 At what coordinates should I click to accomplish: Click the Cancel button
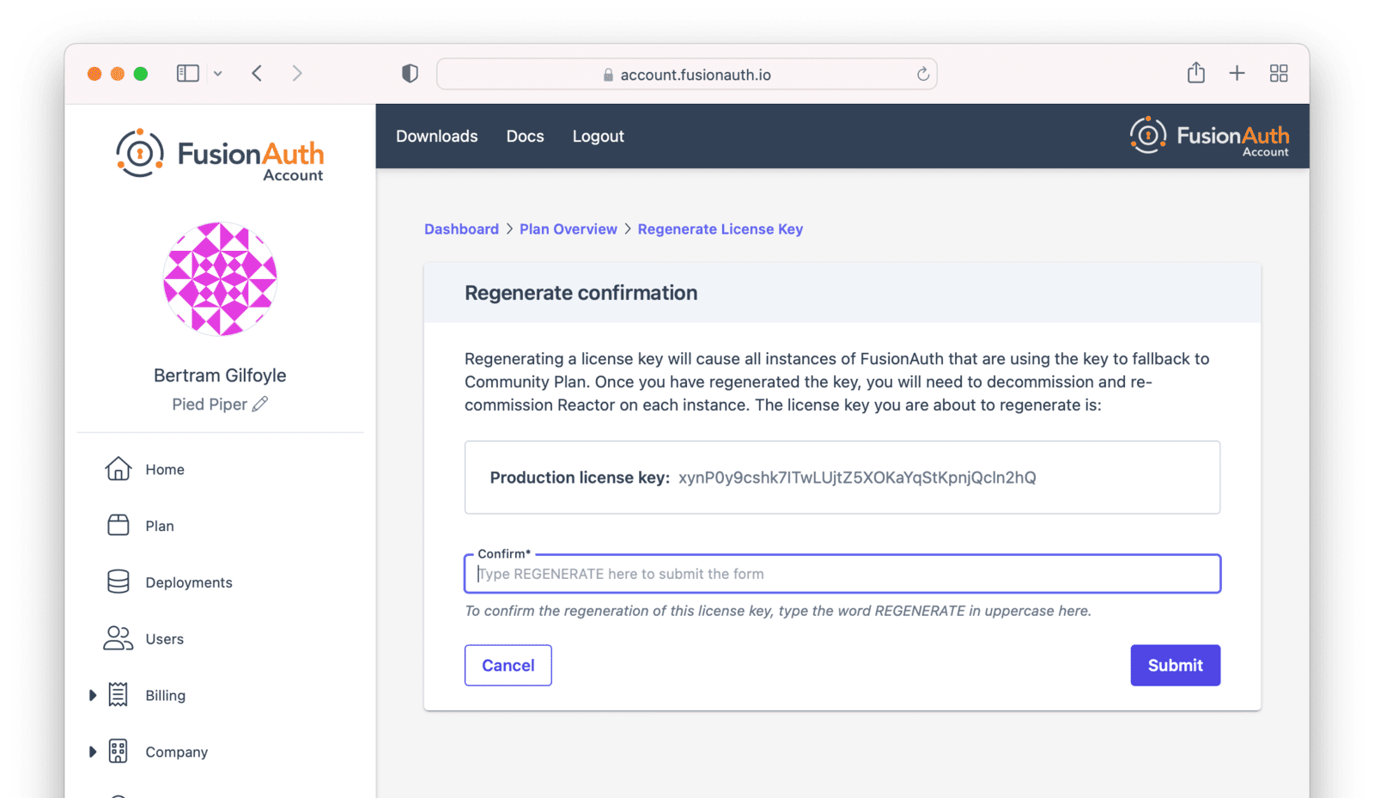[508, 665]
